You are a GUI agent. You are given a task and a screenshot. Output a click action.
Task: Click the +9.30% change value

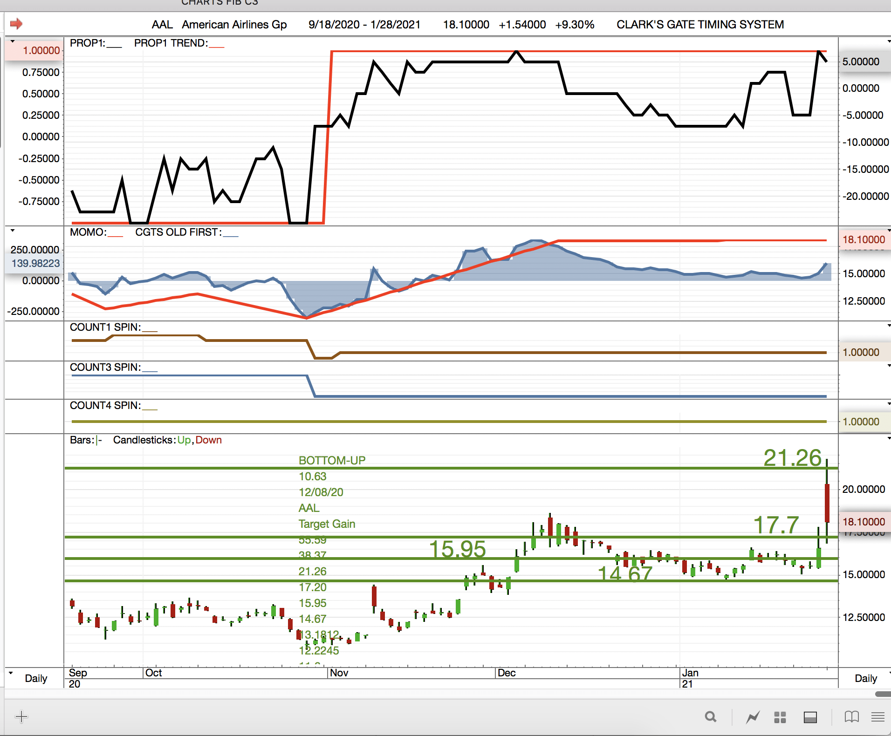(x=575, y=24)
